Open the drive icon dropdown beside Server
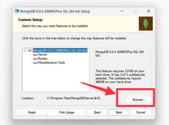 coord(35,54)
